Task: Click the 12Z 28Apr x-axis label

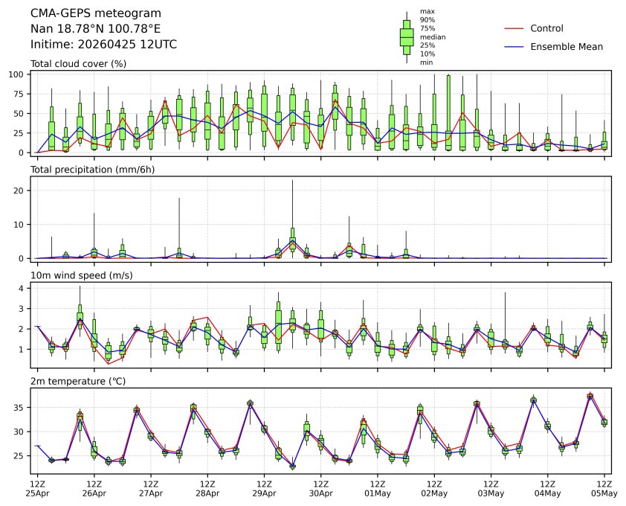Action: coord(207,487)
